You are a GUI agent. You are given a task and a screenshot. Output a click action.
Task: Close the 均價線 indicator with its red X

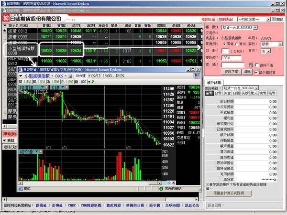tap(46, 87)
